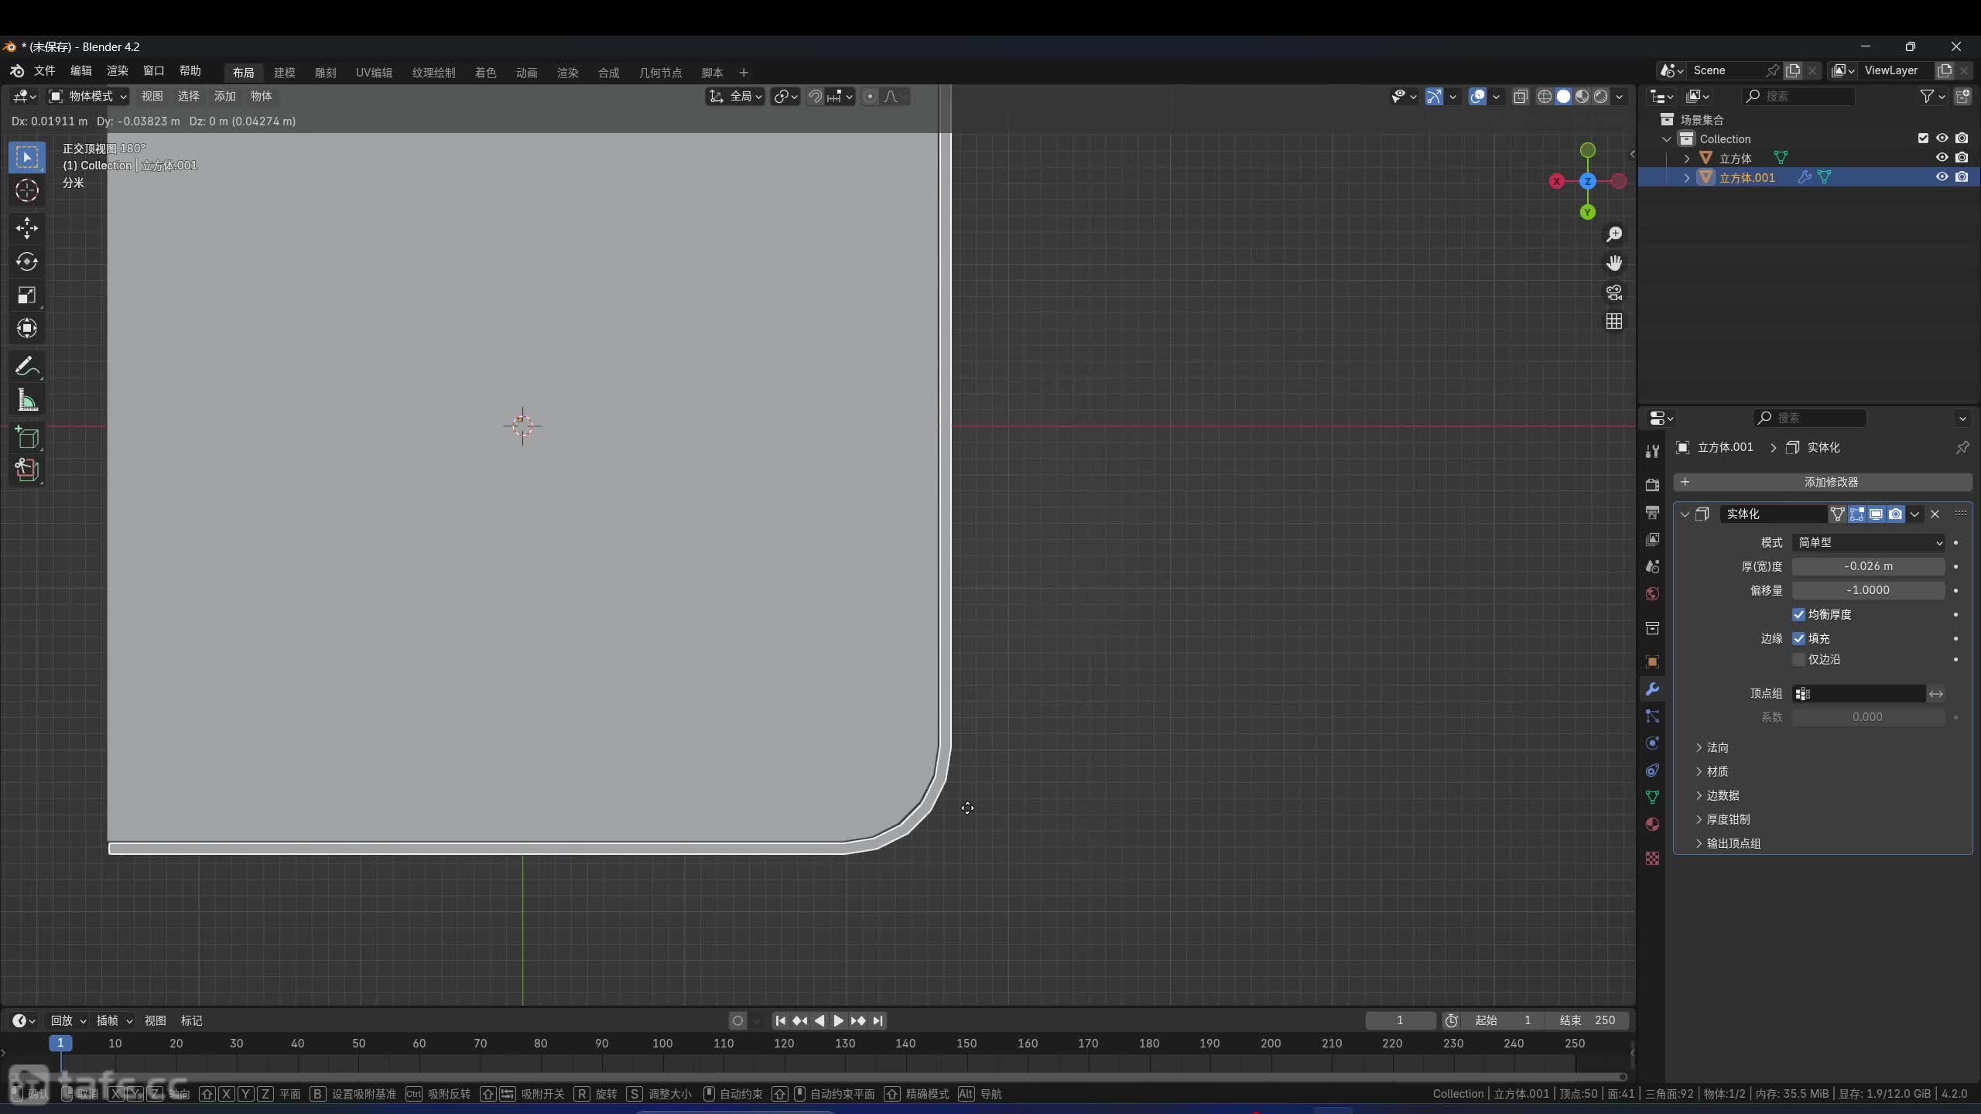The image size is (1981, 1114).
Task: Open the World properties tab
Action: (x=1652, y=593)
